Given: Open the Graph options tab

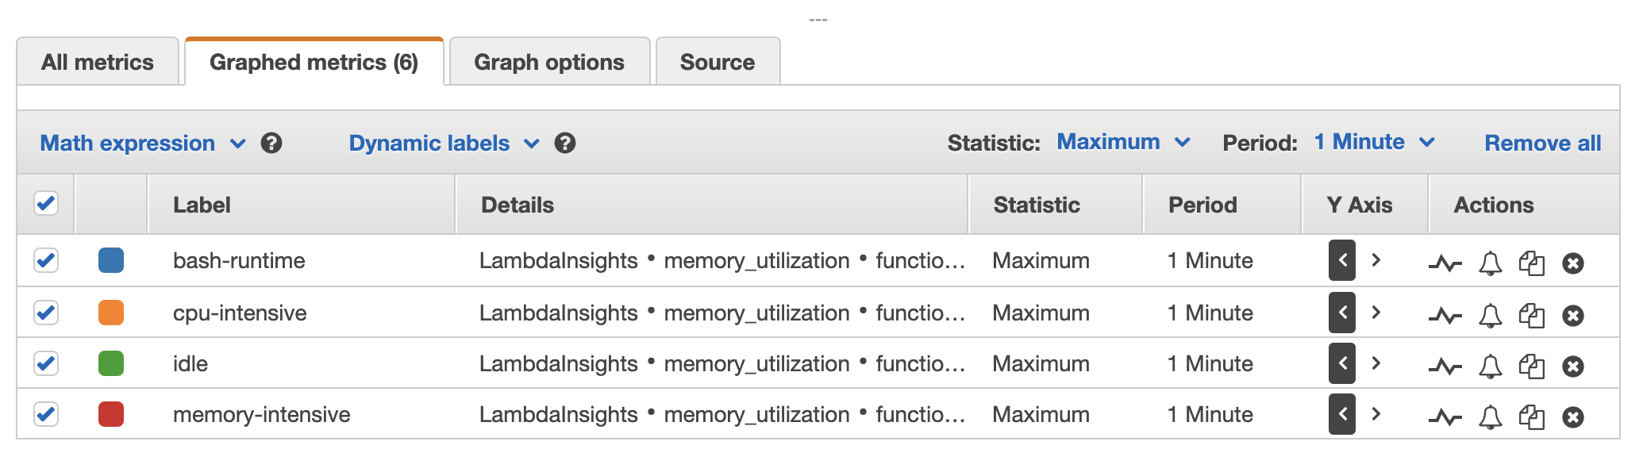Looking at the screenshot, I should click(549, 62).
